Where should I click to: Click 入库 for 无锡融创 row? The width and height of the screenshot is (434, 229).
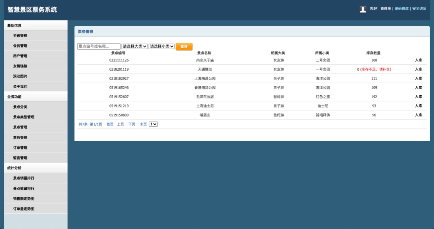tap(418, 69)
